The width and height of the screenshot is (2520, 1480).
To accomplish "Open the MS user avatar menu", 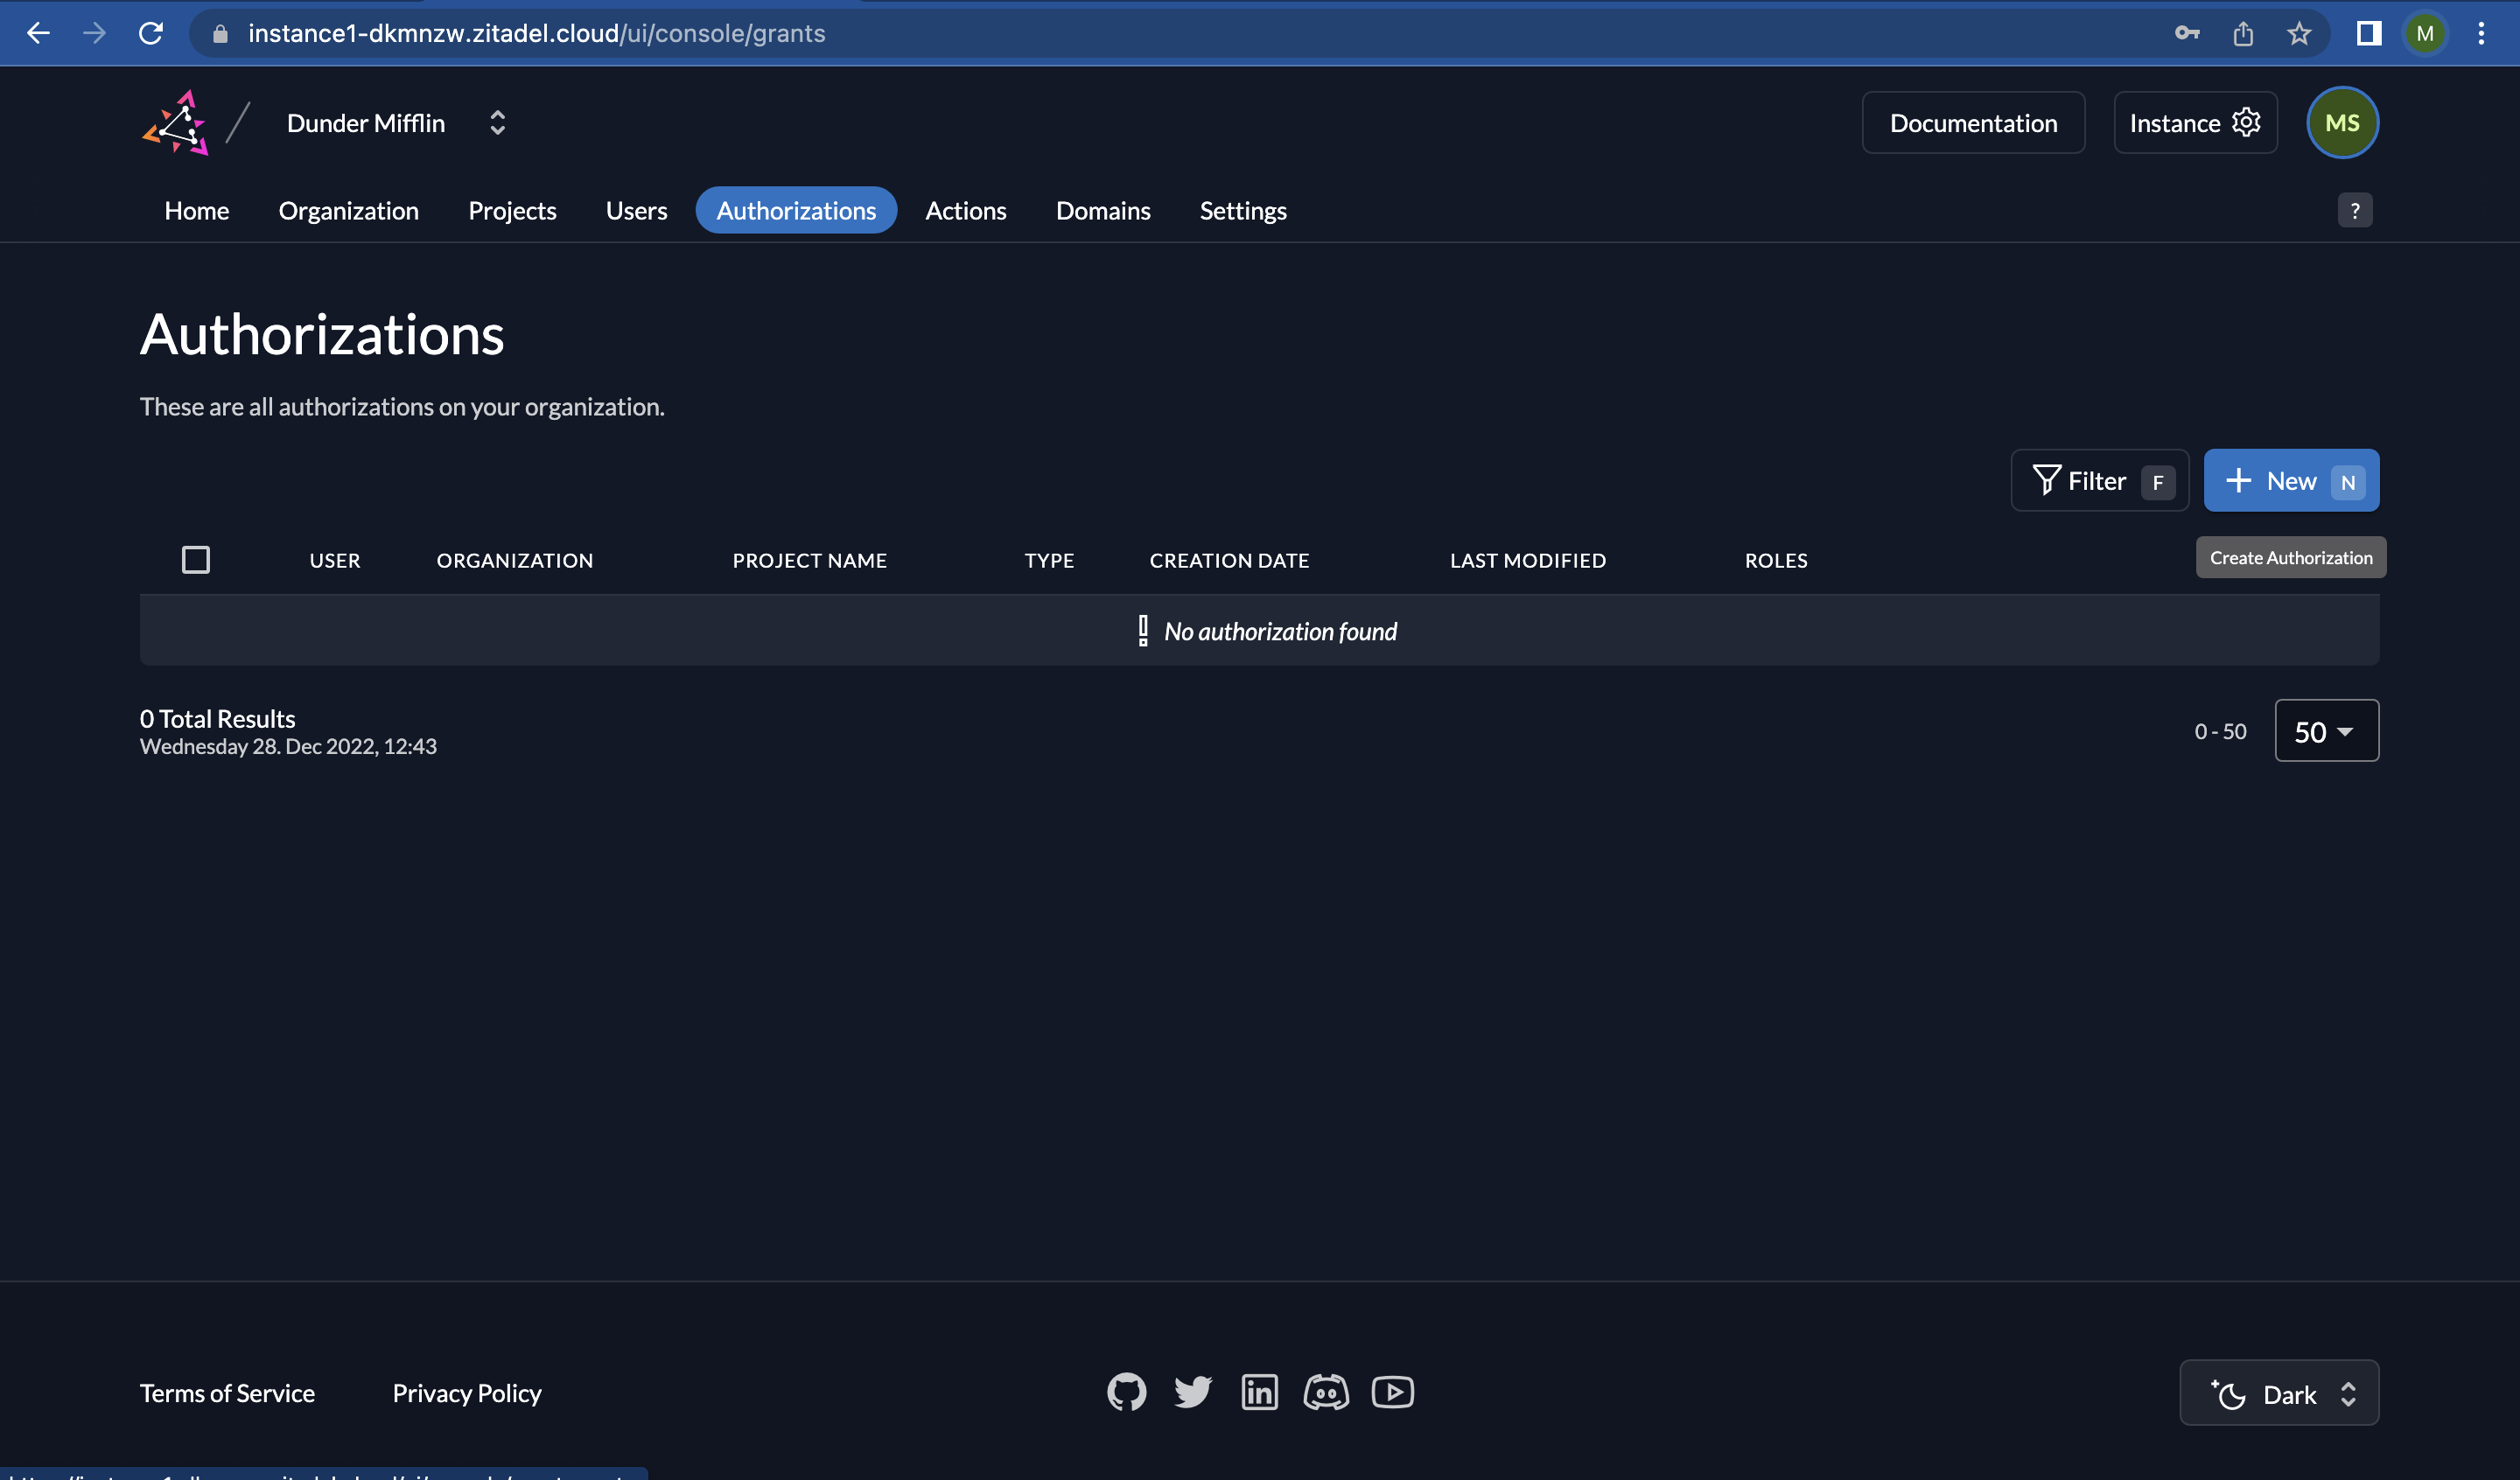I will pos(2341,123).
